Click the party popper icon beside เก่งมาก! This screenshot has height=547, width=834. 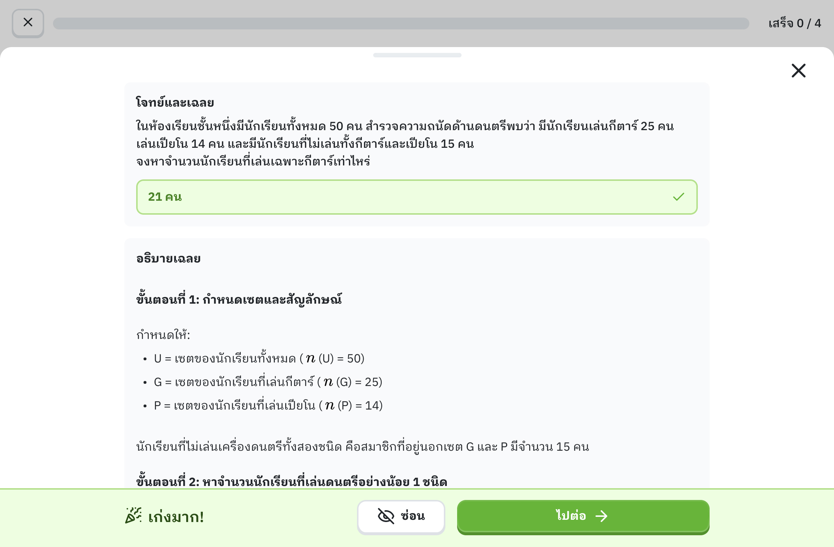133,515
